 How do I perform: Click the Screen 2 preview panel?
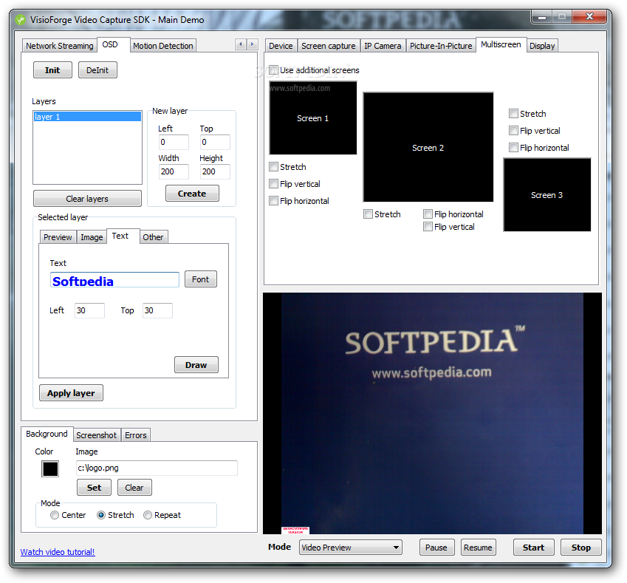click(x=428, y=147)
